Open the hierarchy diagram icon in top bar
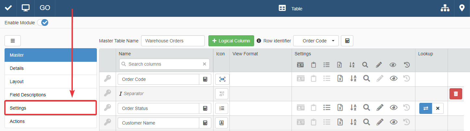Image resolution: width=470 pixels, height=131 pixels. [445, 8]
